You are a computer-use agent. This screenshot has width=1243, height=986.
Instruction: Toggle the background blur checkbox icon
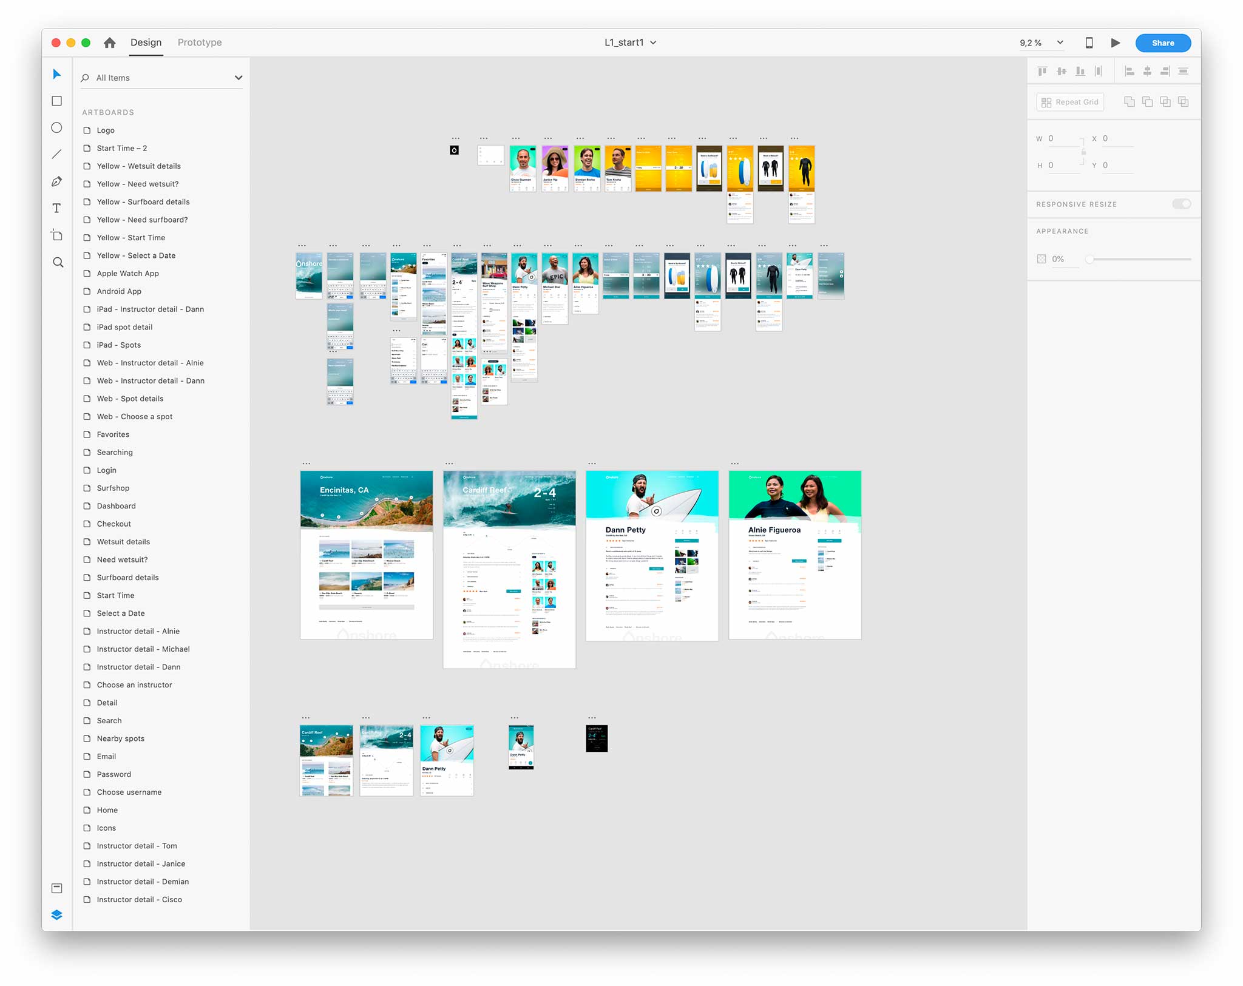pyautogui.click(x=1041, y=259)
